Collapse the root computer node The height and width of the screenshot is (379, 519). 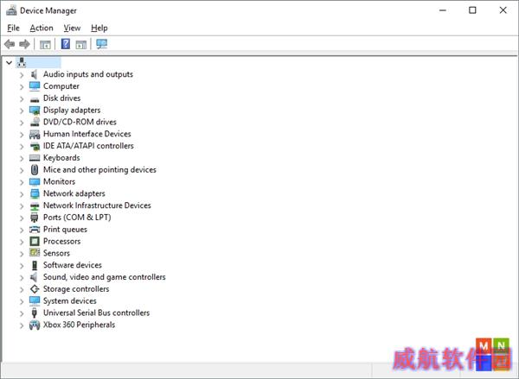click(10, 62)
